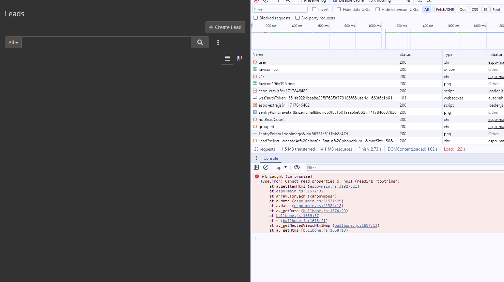Screen dimensions: 504x282
Task: Check the 3rd-party requests checkbox
Action: point(297,18)
